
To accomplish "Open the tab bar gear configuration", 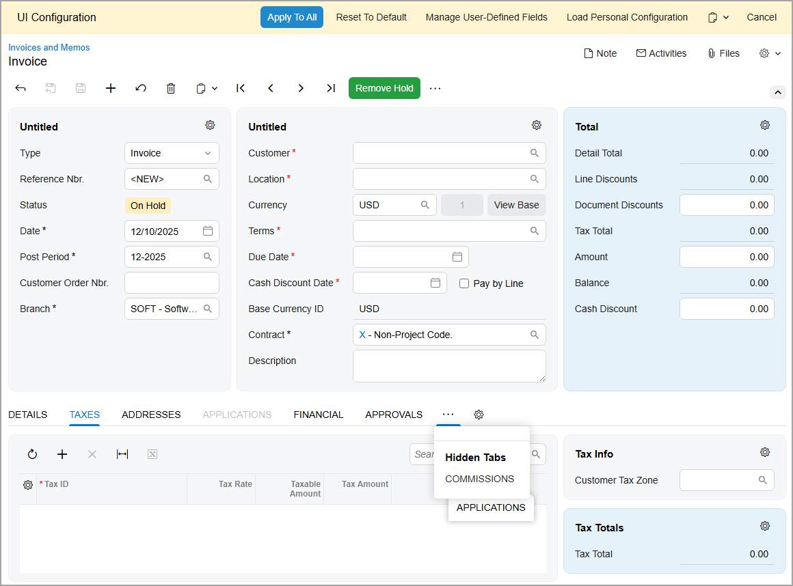I will (x=479, y=415).
